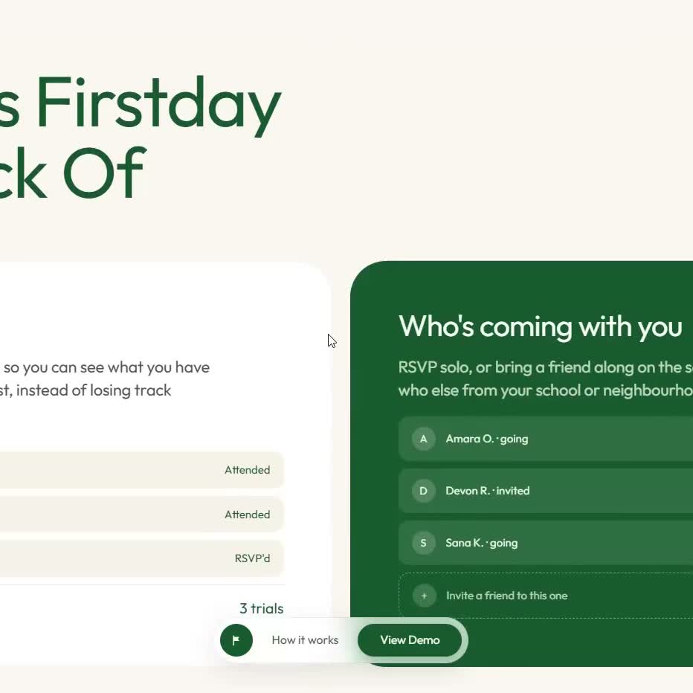The height and width of the screenshot is (693, 693).
Task: Click the RSVP'd status label
Action: (x=252, y=558)
